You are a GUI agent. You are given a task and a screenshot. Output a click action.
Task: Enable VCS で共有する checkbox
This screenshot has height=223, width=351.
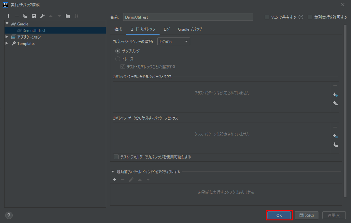267,17
